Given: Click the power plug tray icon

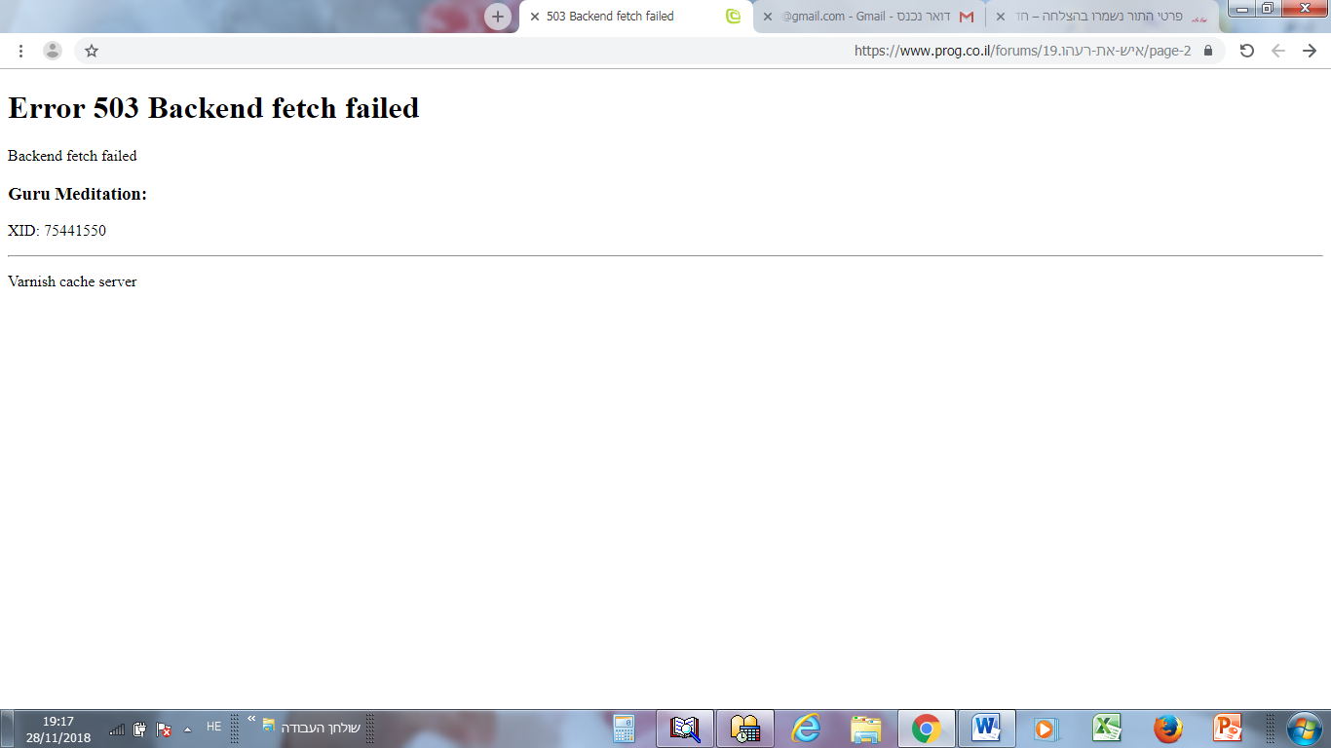Looking at the screenshot, I should 140,729.
